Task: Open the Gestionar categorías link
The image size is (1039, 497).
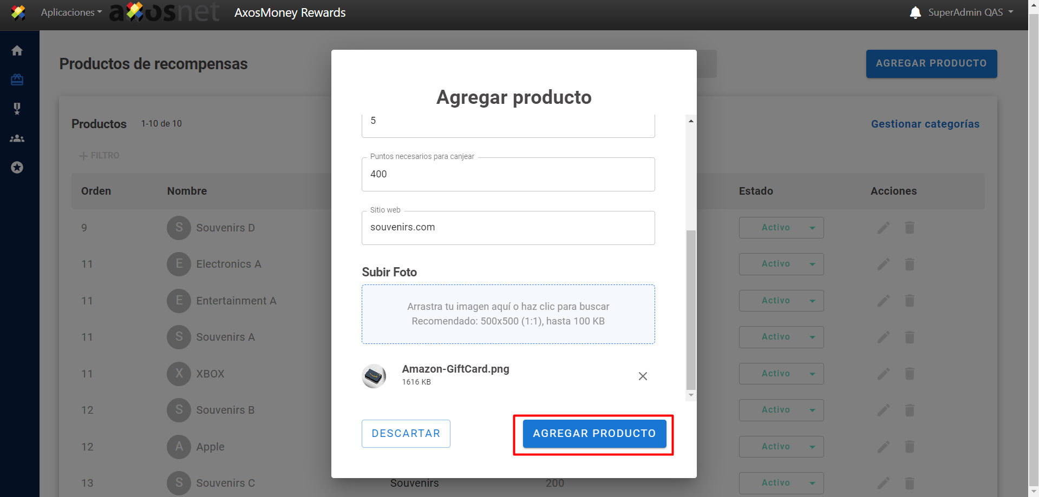Action: click(925, 124)
